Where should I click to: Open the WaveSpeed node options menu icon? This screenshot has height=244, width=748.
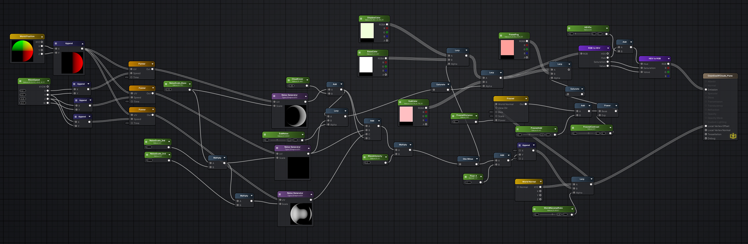pyautogui.click(x=20, y=81)
